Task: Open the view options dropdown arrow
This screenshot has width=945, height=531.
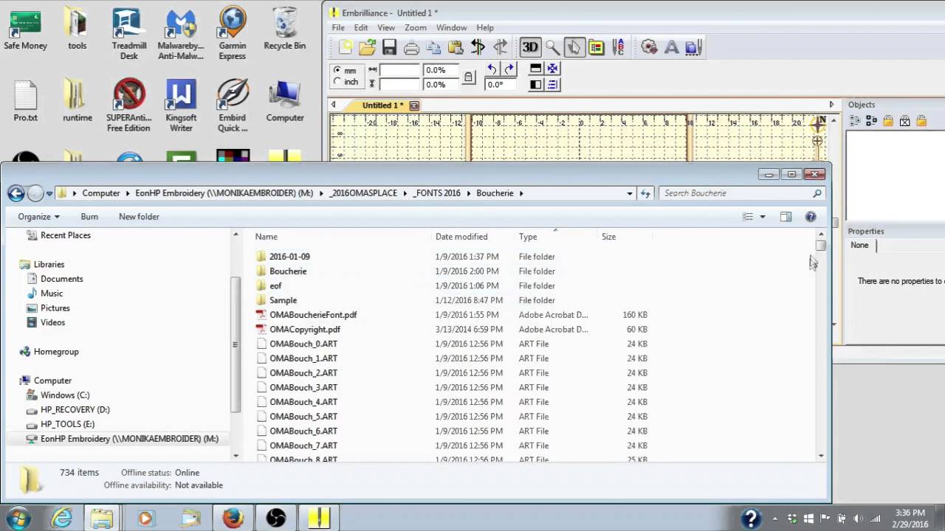Action: click(x=763, y=217)
